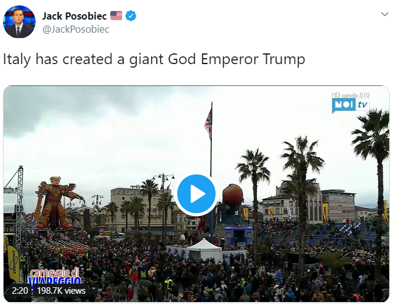
Task: Click the yellow banner at left edge
Action: (13, 262)
